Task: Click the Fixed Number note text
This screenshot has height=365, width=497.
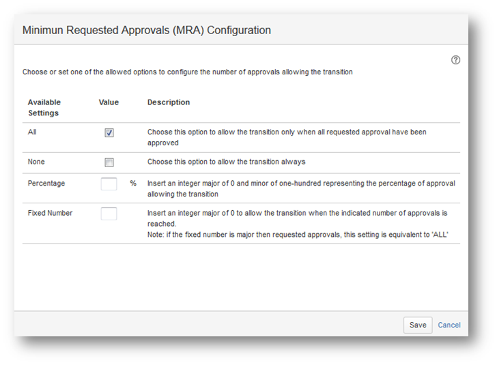Action: 297,234
